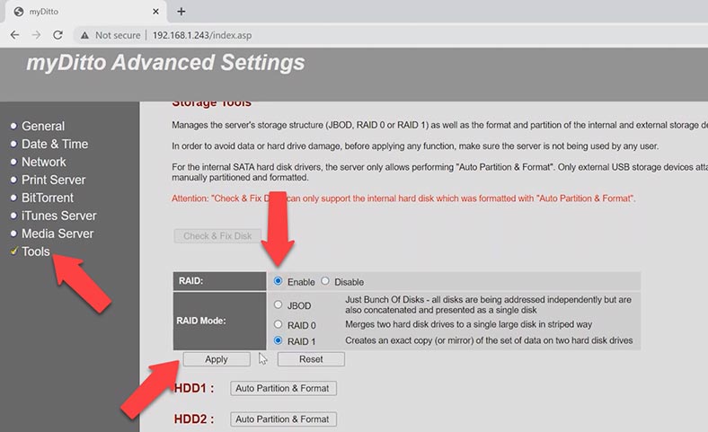Image resolution: width=708 pixels, height=432 pixels.
Task: Click the 'Creates an exact copy' description
Action: coord(489,340)
